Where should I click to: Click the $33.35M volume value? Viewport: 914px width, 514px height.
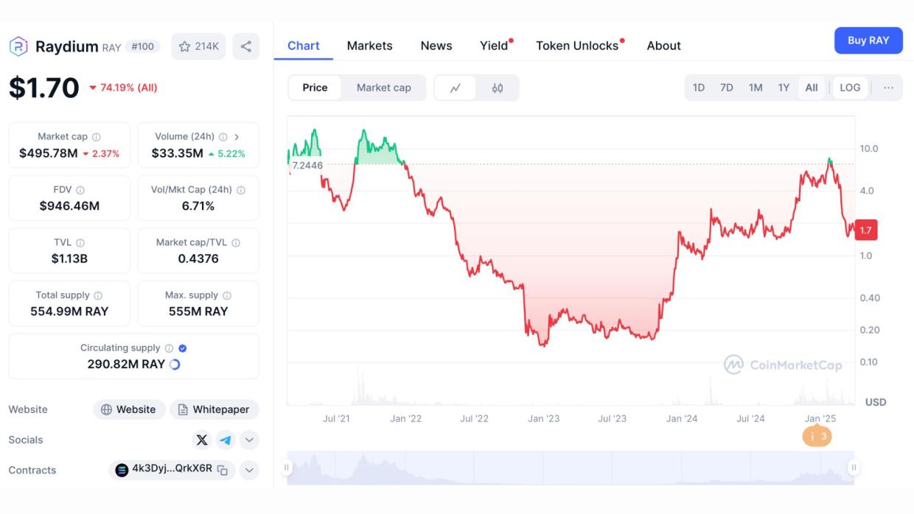click(x=178, y=153)
